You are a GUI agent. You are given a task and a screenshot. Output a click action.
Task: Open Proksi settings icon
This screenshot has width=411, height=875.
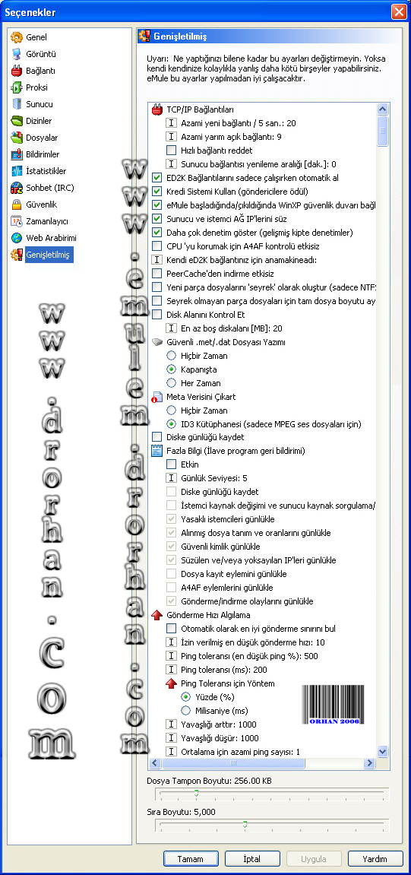17,87
